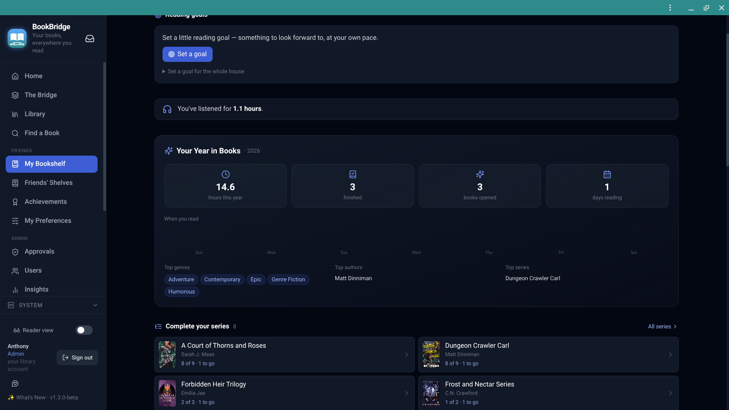Open Forbidden Heir Trilogy cover thumbnail
The height and width of the screenshot is (410, 729).
coord(167,393)
